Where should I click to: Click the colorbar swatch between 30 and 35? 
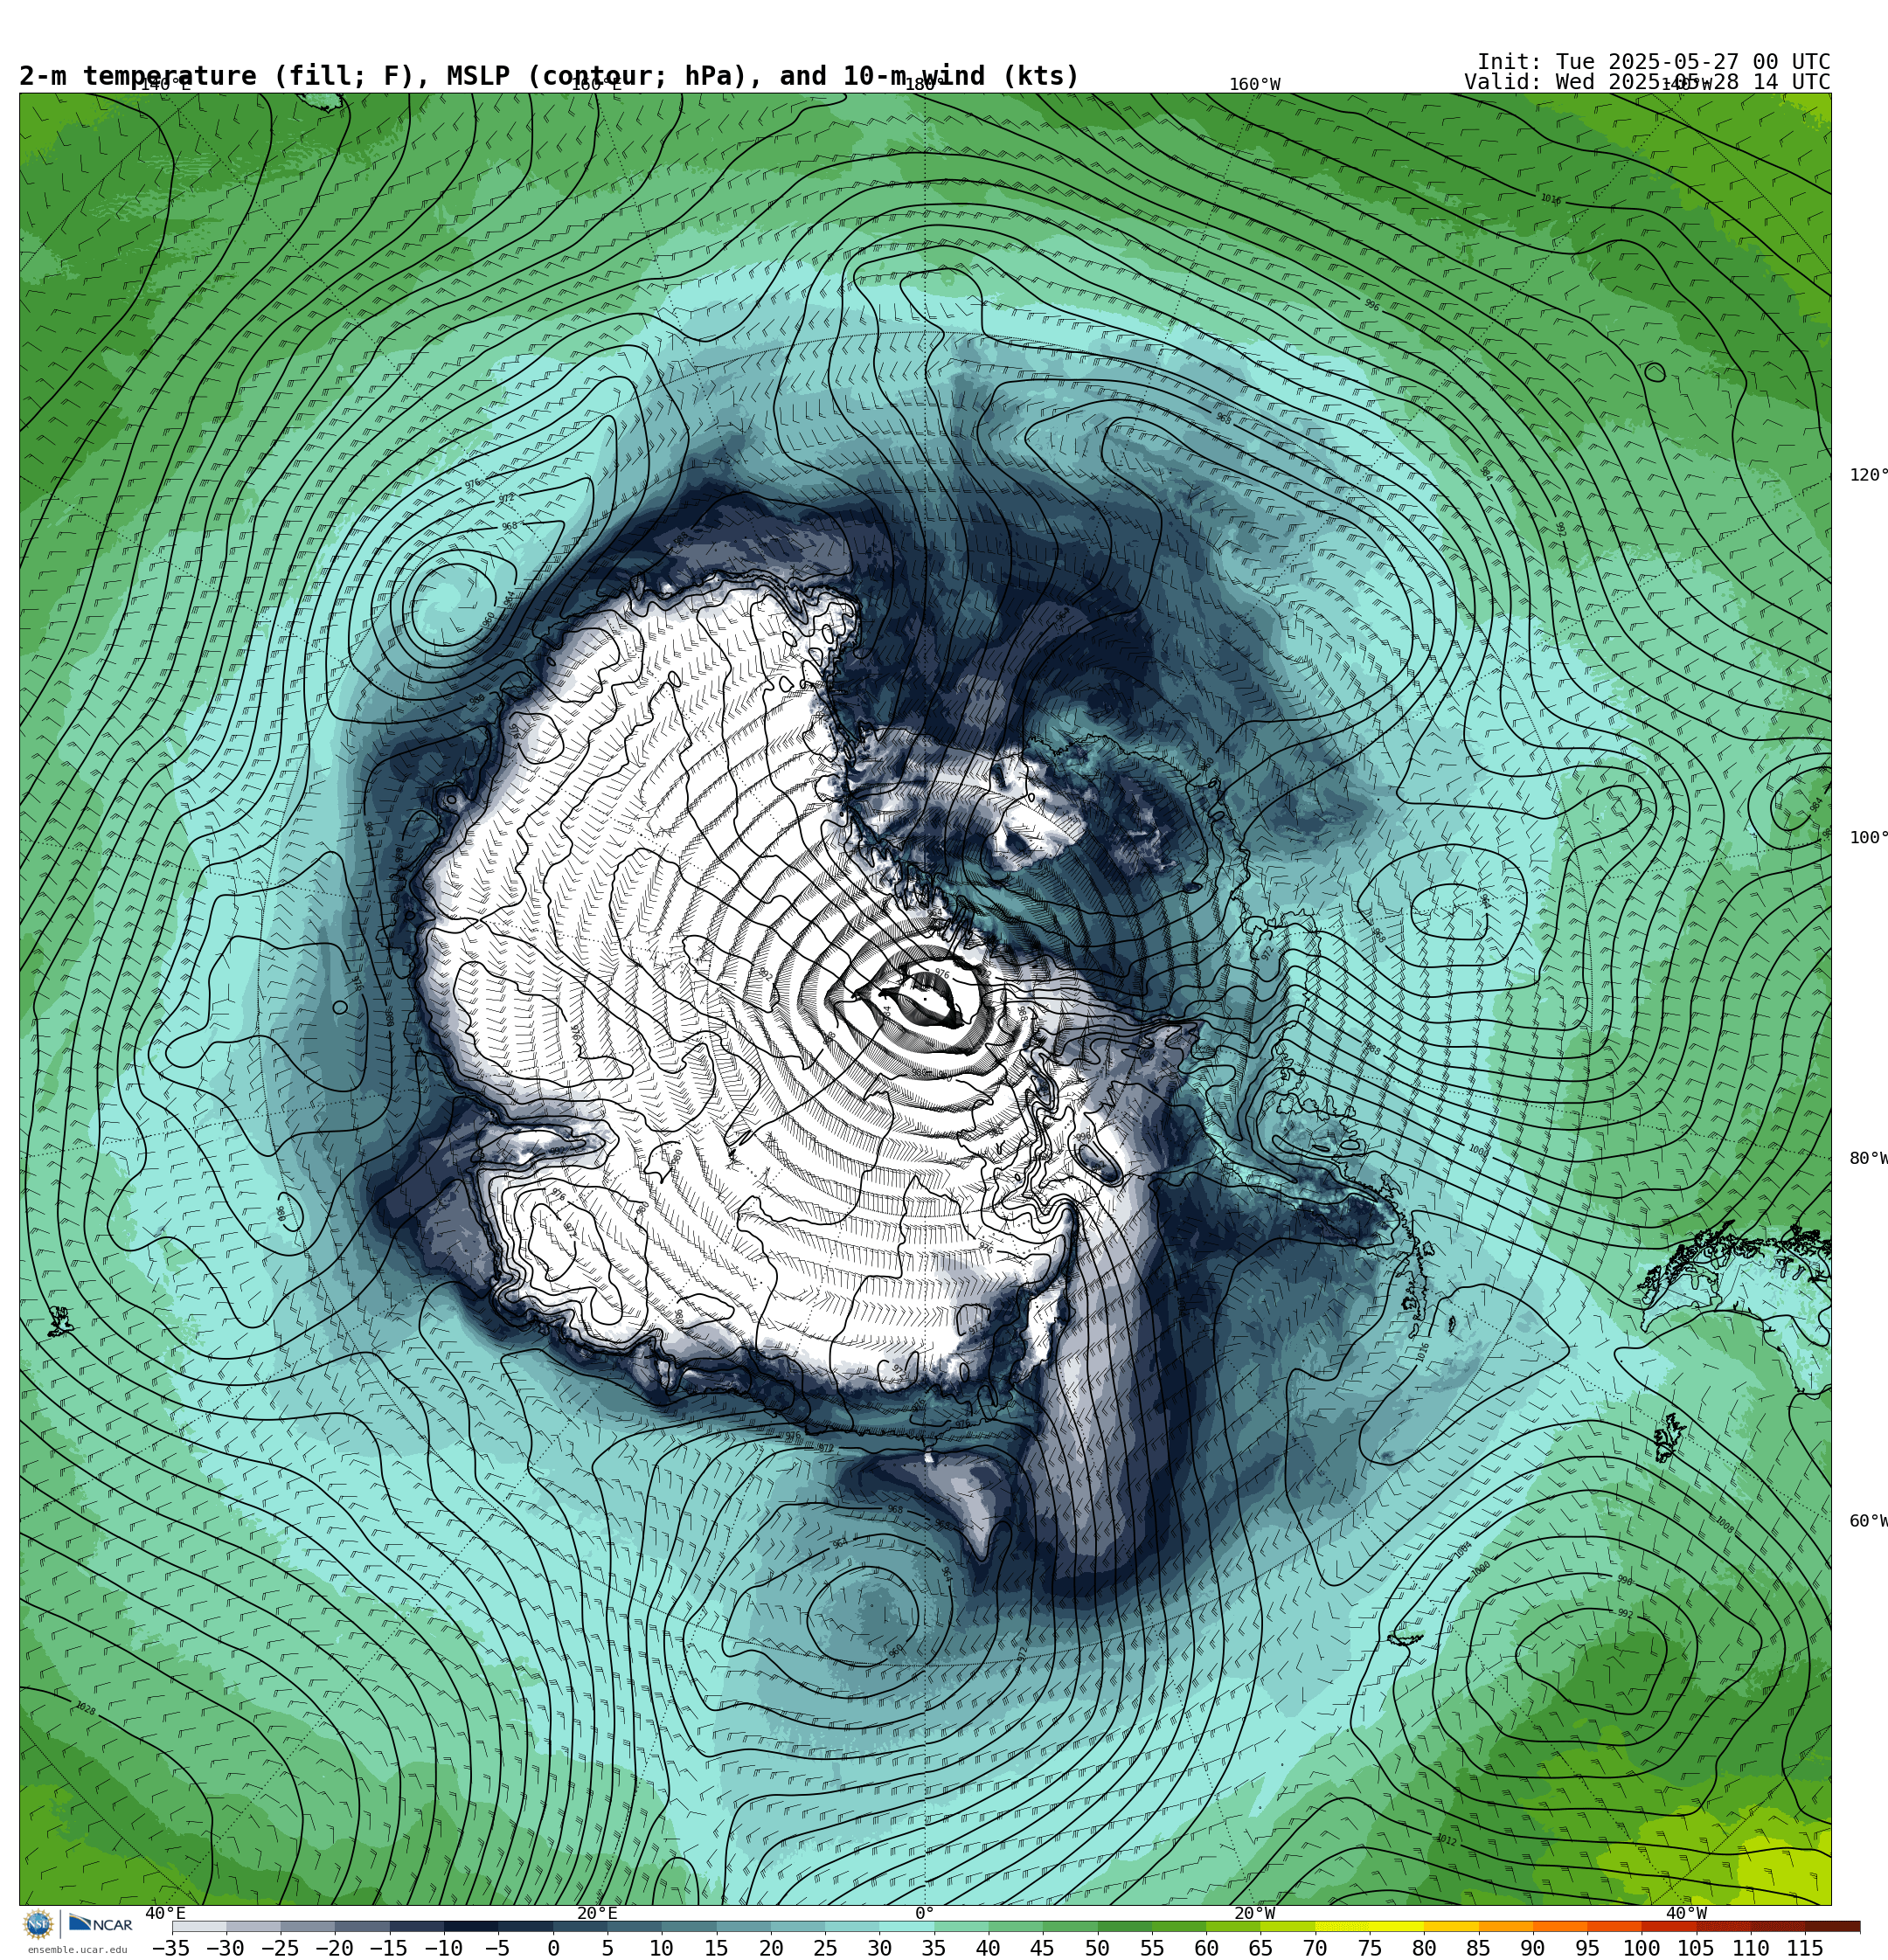[x=906, y=1926]
